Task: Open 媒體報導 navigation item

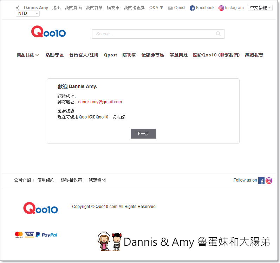Action: click(x=254, y=55)
